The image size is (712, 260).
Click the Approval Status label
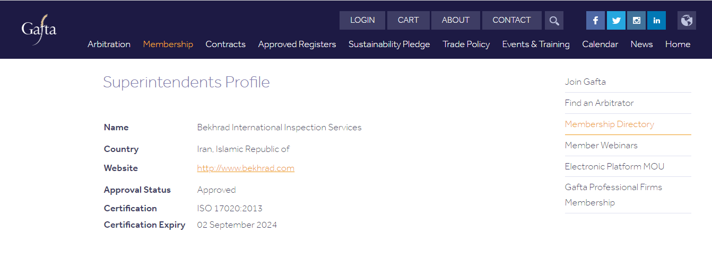pyautogui.click(x=137, y=190)
